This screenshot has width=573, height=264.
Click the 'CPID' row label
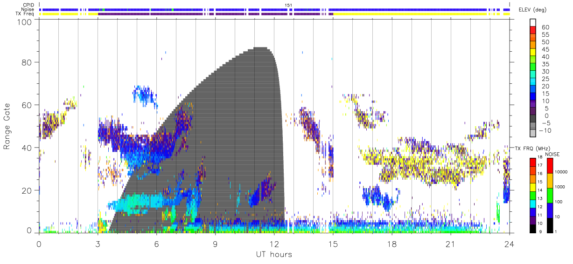28,5
